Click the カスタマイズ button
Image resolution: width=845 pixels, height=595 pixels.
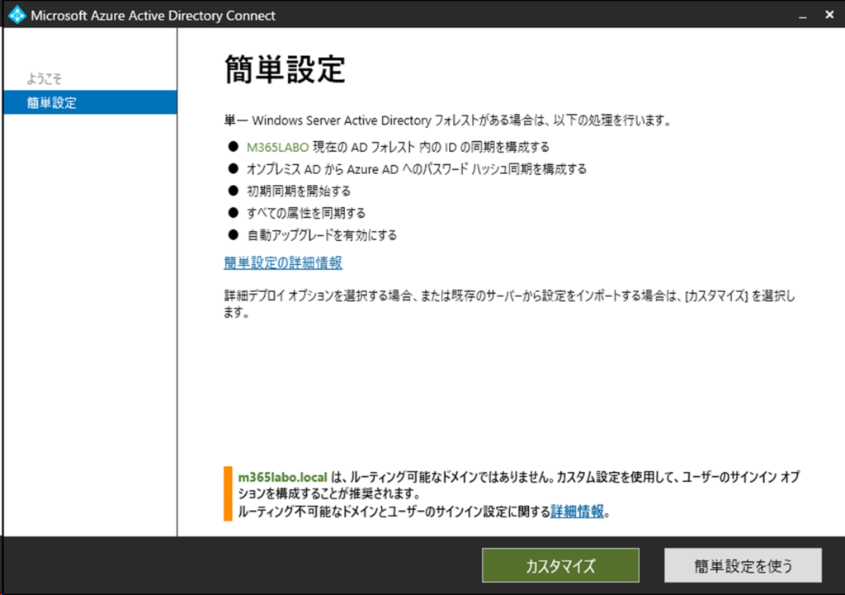pyautogui.click(x=560, y=565)
